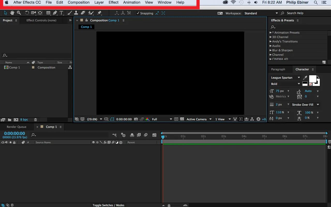Select the Zoom magnifier tool

pyautogui.click(x=19, y=13)
